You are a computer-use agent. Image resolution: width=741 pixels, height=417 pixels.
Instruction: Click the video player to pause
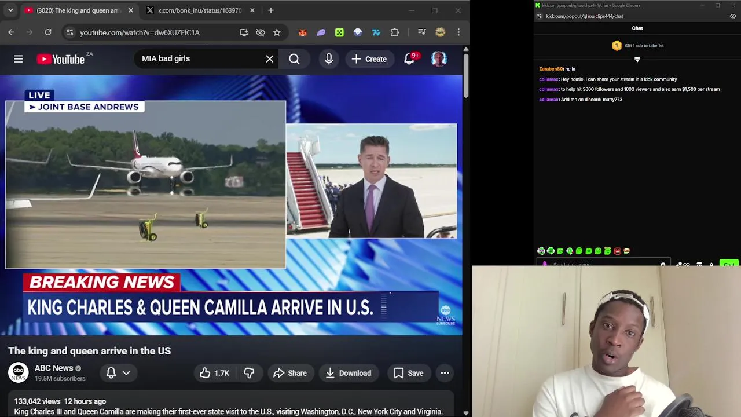tap(231, 206)
